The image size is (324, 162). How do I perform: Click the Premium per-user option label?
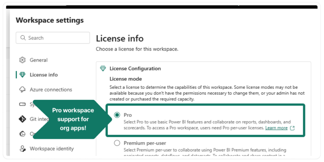pos(145,143)
